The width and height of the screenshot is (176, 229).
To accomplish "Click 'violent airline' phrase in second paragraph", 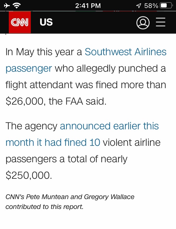I will [131, 143].
